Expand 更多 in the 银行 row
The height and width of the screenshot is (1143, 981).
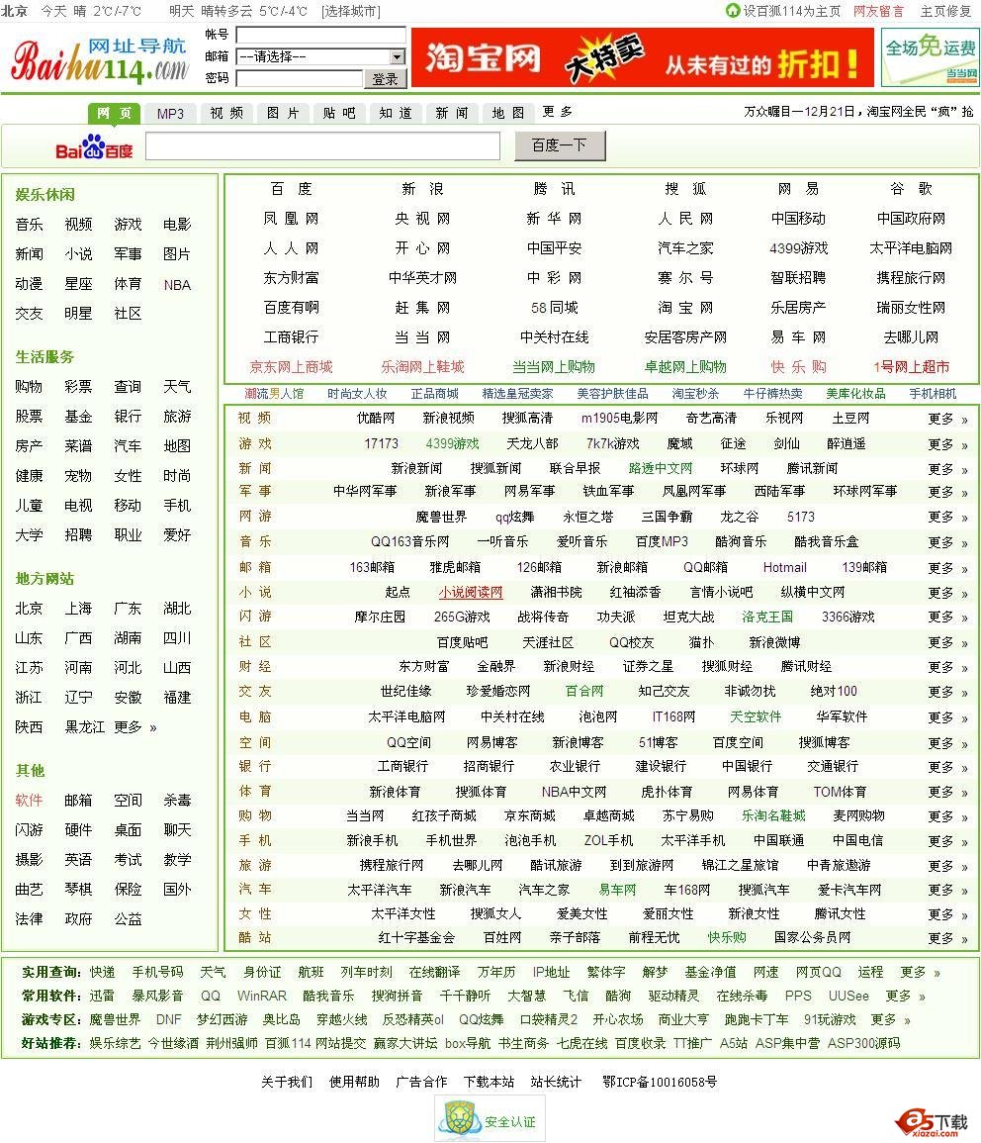[947, 768]
